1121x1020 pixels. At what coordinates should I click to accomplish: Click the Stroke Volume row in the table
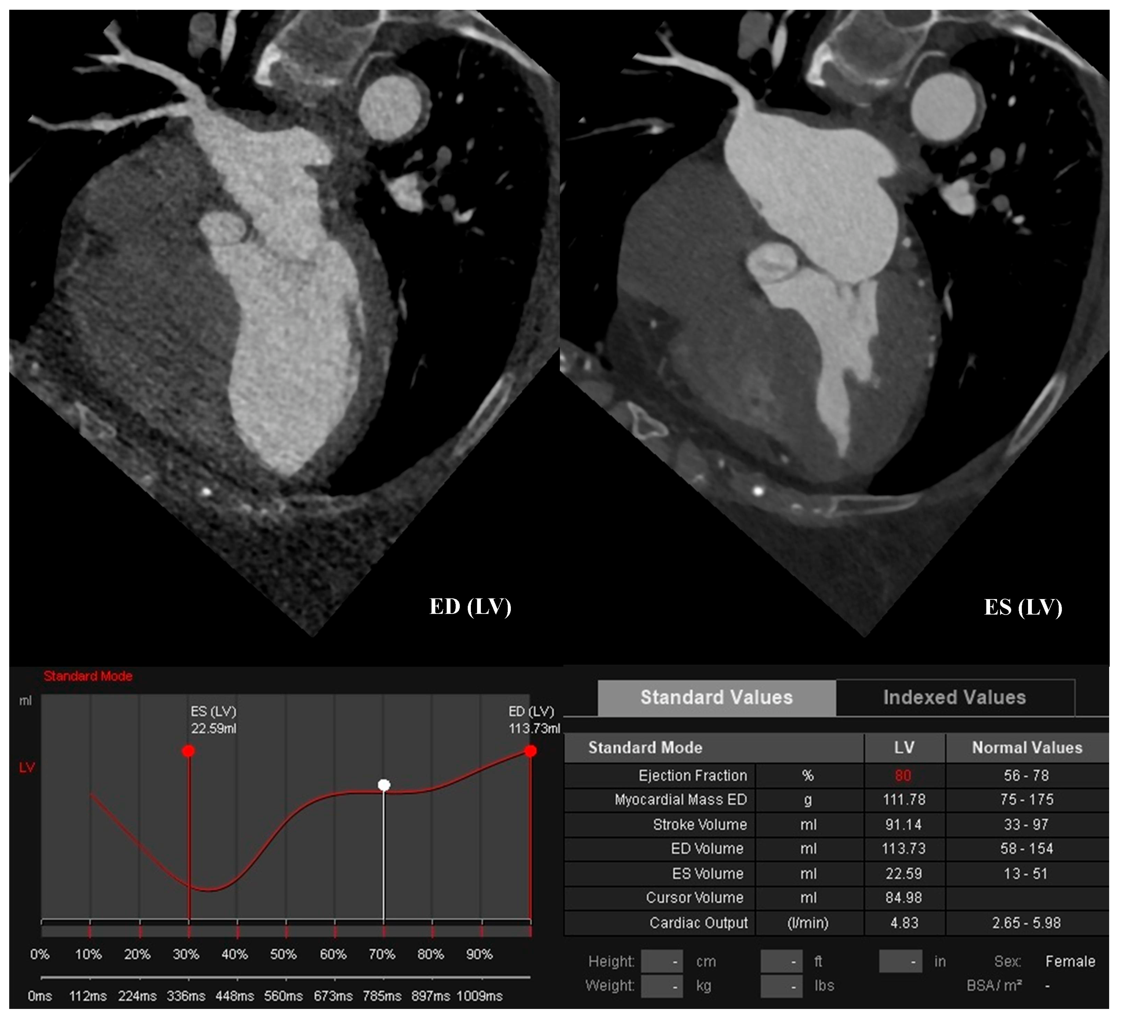pyautogui.click(x=701, y=824)
